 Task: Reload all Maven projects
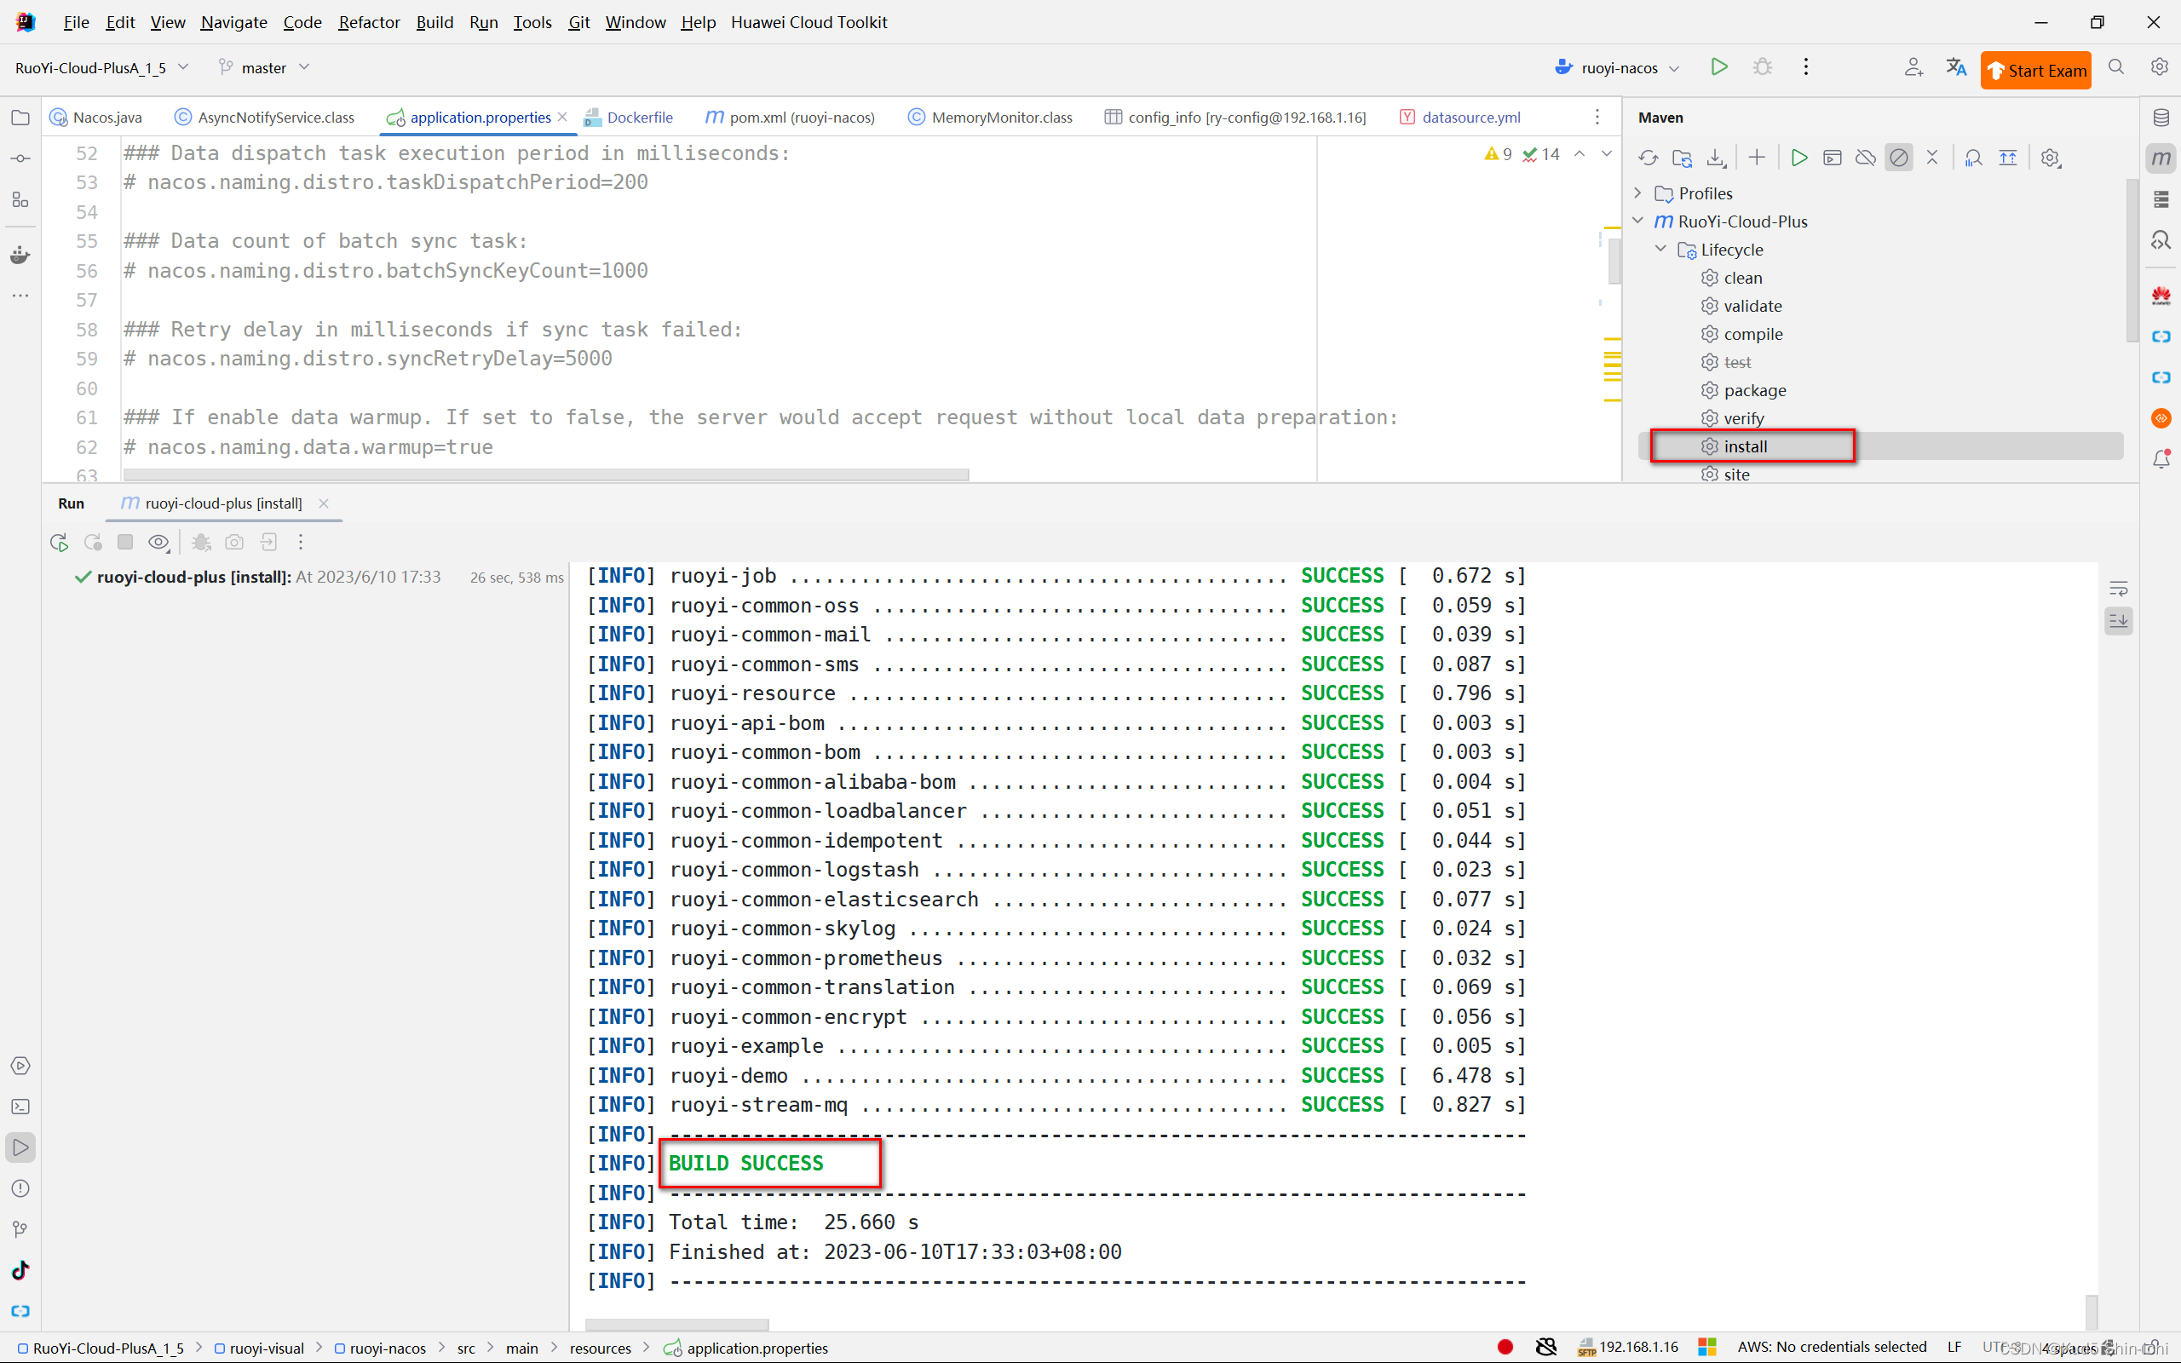pyautogui.click(x=1649, y=158)
